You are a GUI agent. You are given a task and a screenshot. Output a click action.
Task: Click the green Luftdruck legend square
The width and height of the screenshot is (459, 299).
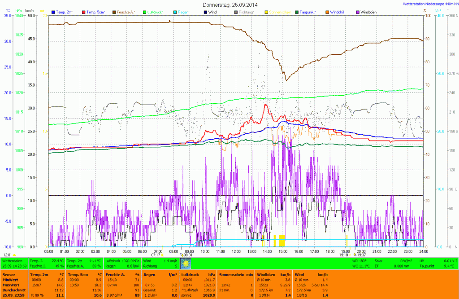pyautogui.click(x=145, y=12)
